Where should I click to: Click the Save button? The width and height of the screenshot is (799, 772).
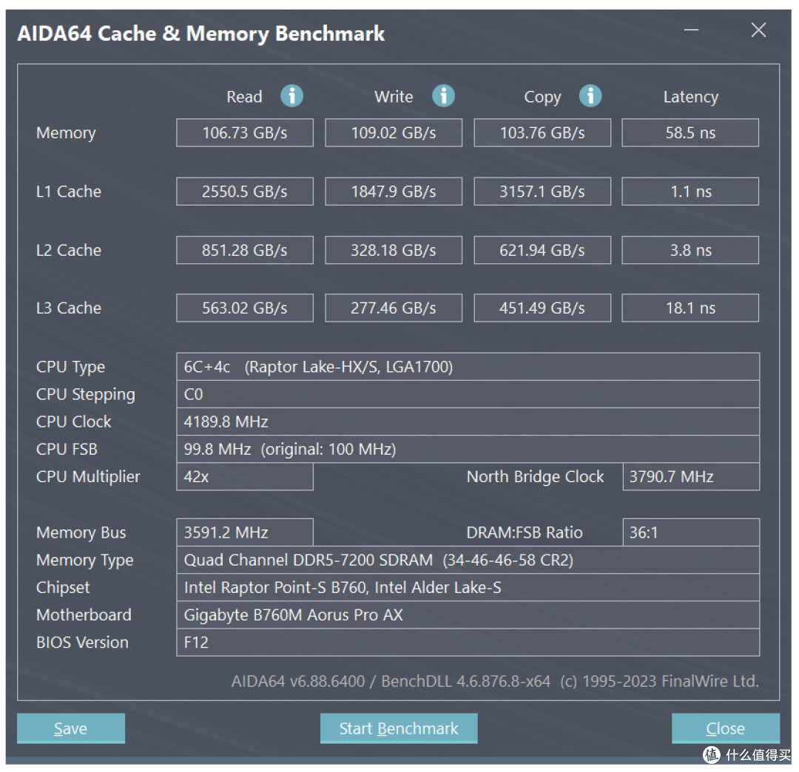(71, 728)
